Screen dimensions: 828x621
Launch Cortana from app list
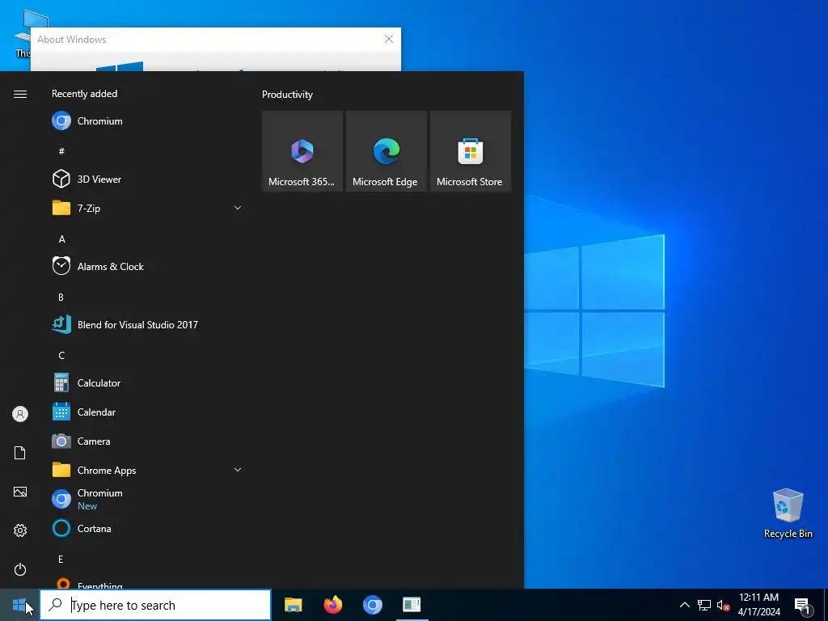[x=148, y=528]
